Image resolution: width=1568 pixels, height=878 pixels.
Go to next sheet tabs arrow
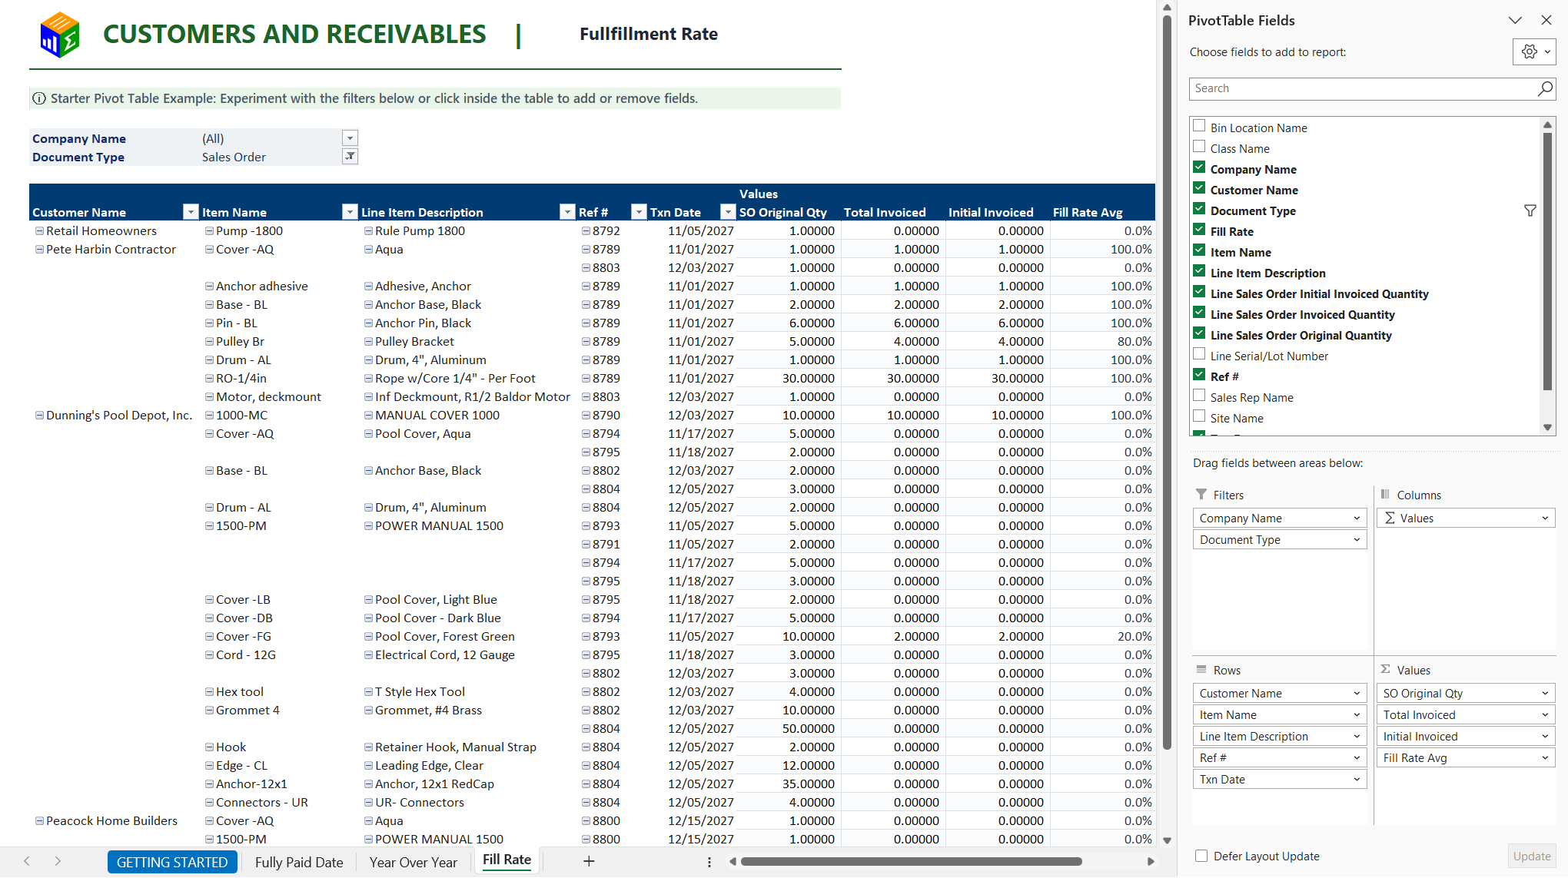coord(58,861)
